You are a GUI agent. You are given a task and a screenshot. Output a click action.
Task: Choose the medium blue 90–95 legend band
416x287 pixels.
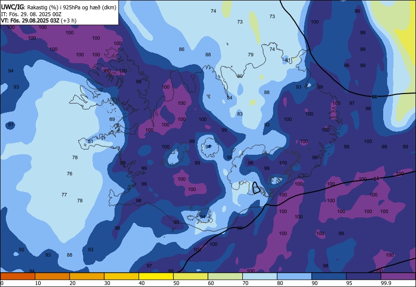(329, 276)
